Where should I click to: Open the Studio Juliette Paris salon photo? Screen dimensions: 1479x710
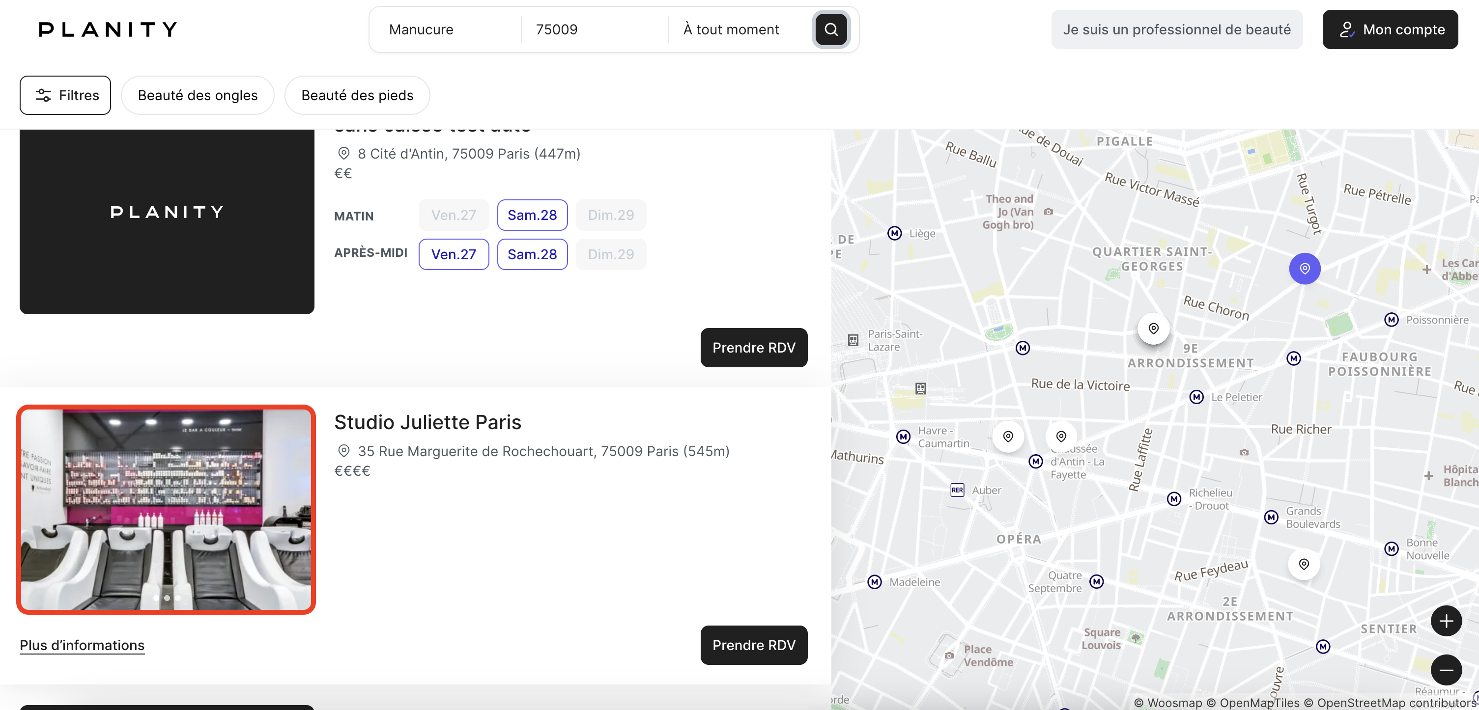(x=167, y=509)
